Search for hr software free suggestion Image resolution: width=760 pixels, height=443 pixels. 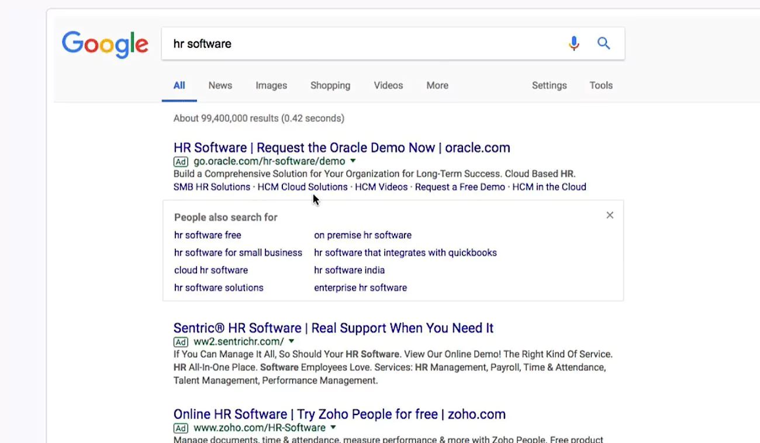[x=208, y=235]
